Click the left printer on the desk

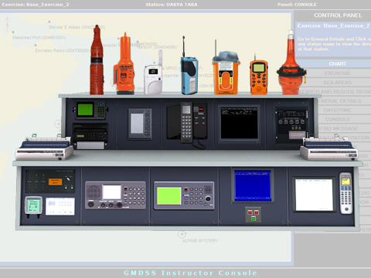click(x=44, y=147)
